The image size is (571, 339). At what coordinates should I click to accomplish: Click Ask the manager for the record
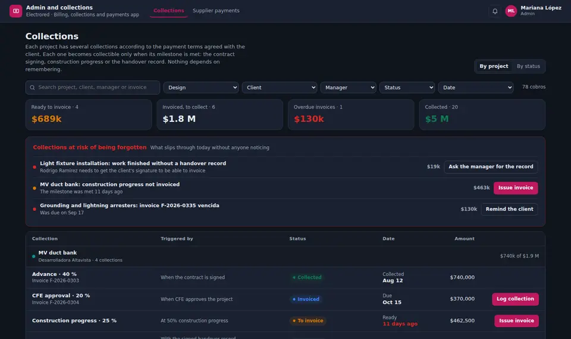pos(491,167)
